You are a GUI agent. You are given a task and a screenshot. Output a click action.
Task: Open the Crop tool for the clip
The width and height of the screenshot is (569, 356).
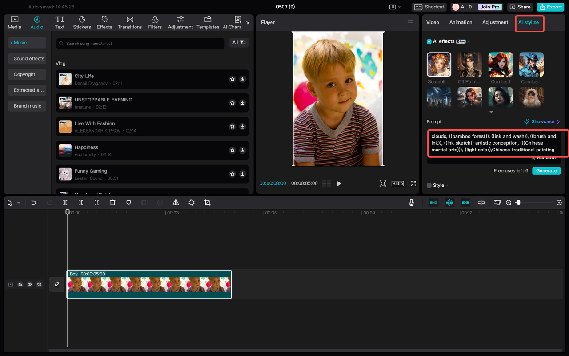pyautogui.click(x=207, y=202)
